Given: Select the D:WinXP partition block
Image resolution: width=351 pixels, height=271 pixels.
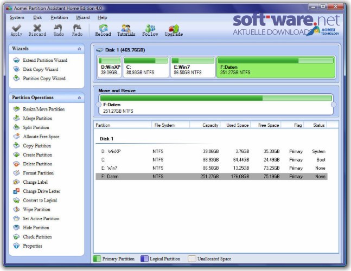Looking at the screenshot, I should tap(110, 67).
